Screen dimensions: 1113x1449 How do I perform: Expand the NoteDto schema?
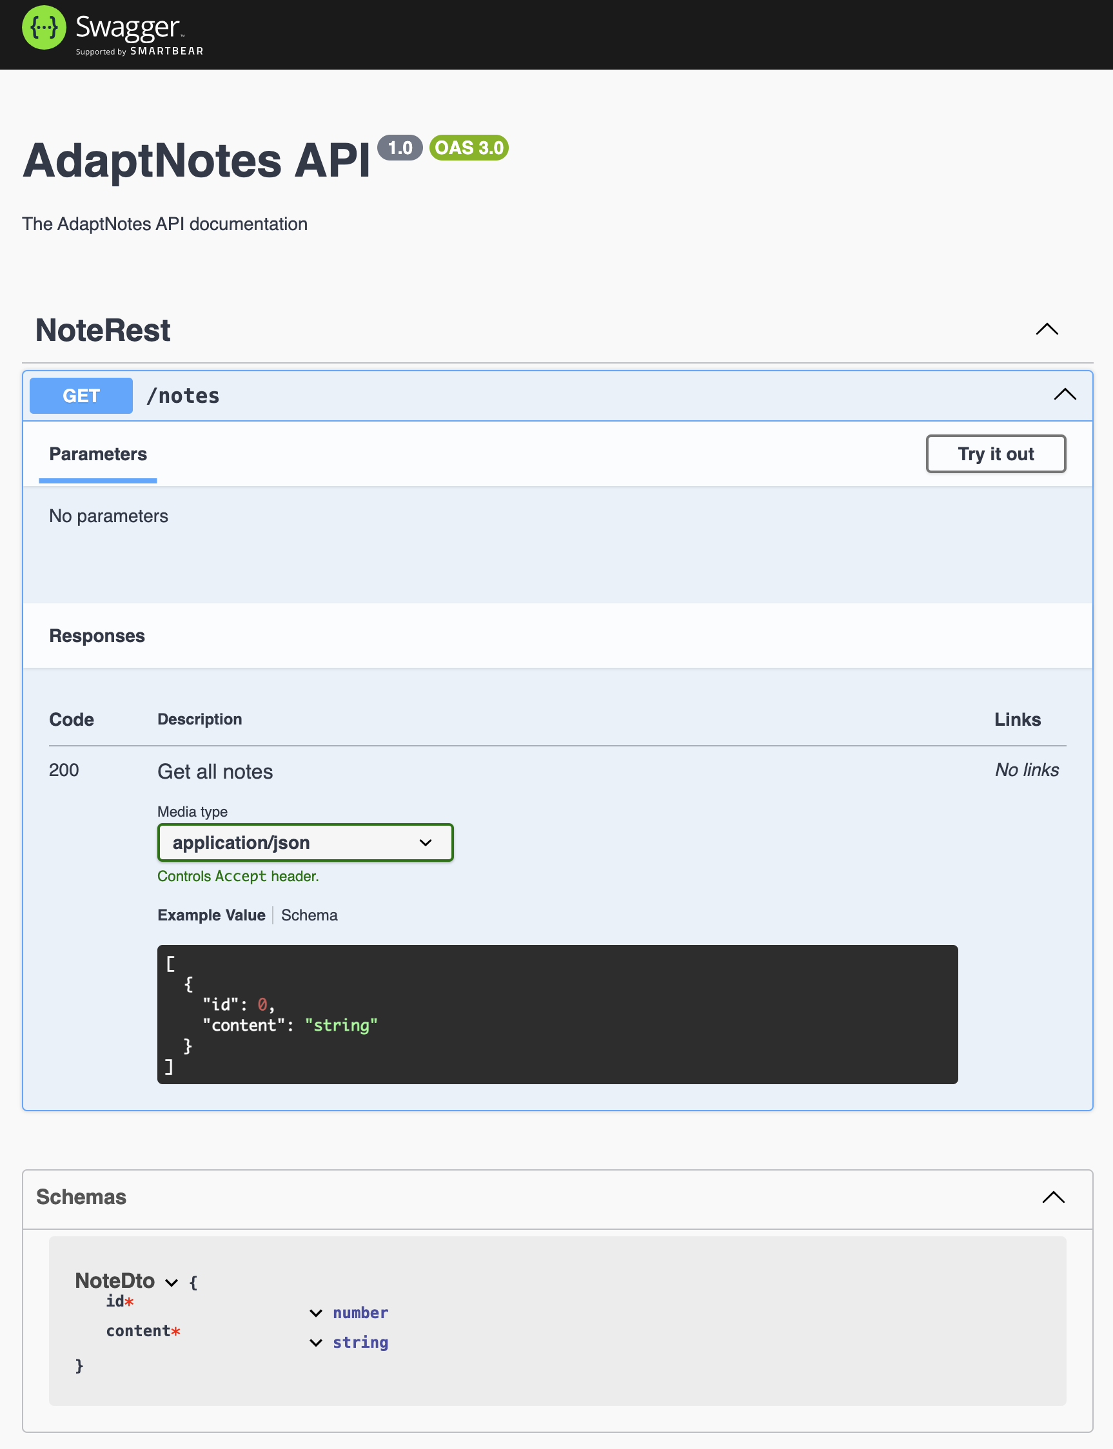171,1282
